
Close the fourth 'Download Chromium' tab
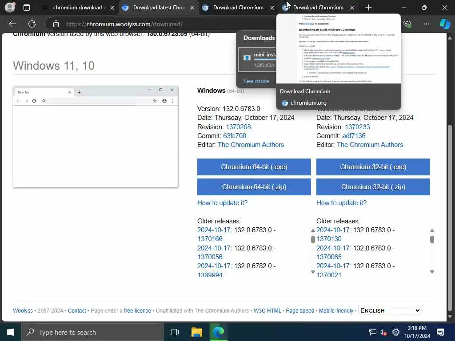point(352,8)
